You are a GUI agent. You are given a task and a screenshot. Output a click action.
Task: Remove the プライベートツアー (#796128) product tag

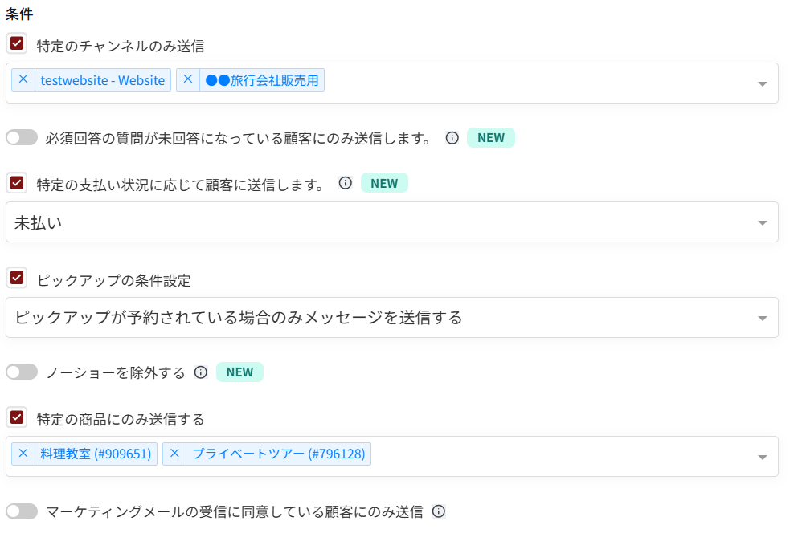[174, 454]
